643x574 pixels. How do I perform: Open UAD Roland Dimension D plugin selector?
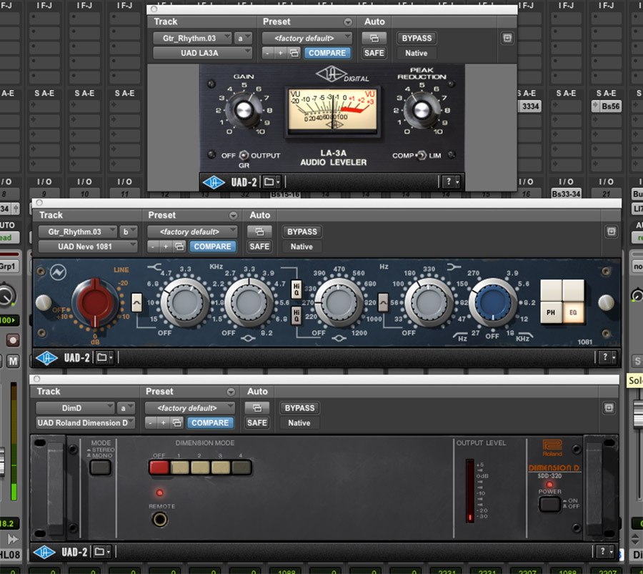tap(85, 422)
